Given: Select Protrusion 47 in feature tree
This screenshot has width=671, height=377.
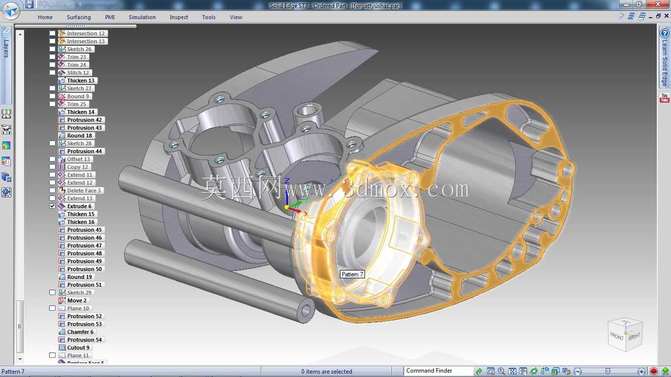Looking at the screenshot, I should tap(81, 245).
